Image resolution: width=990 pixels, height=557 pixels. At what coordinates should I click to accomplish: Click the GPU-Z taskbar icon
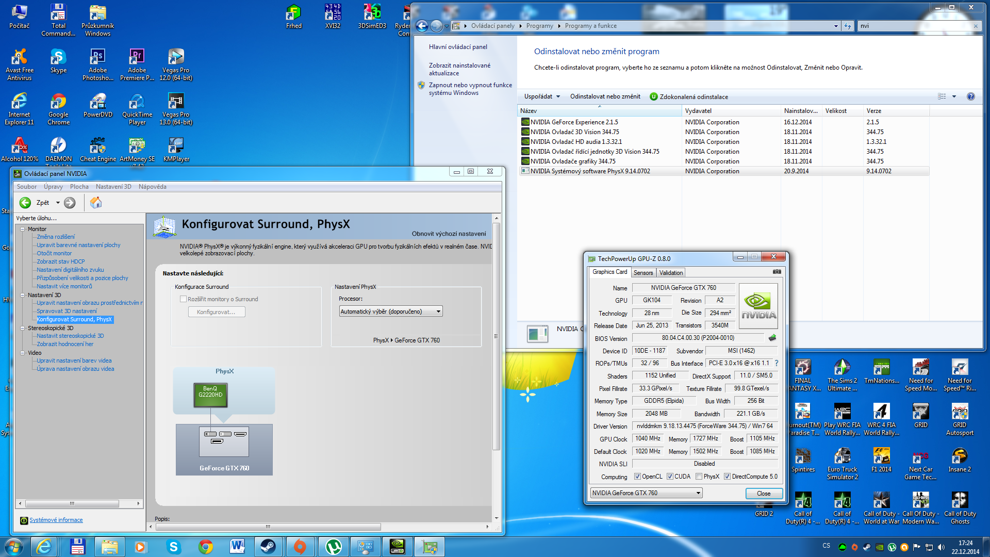(430, 547)
